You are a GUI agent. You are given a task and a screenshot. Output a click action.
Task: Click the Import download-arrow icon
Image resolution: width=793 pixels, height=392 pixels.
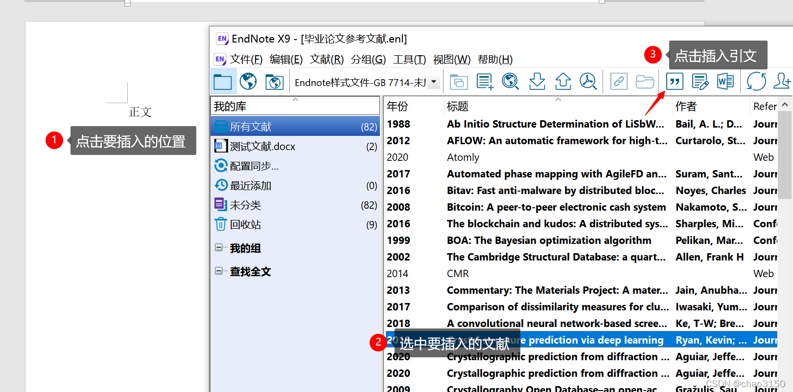pos(537,82)
